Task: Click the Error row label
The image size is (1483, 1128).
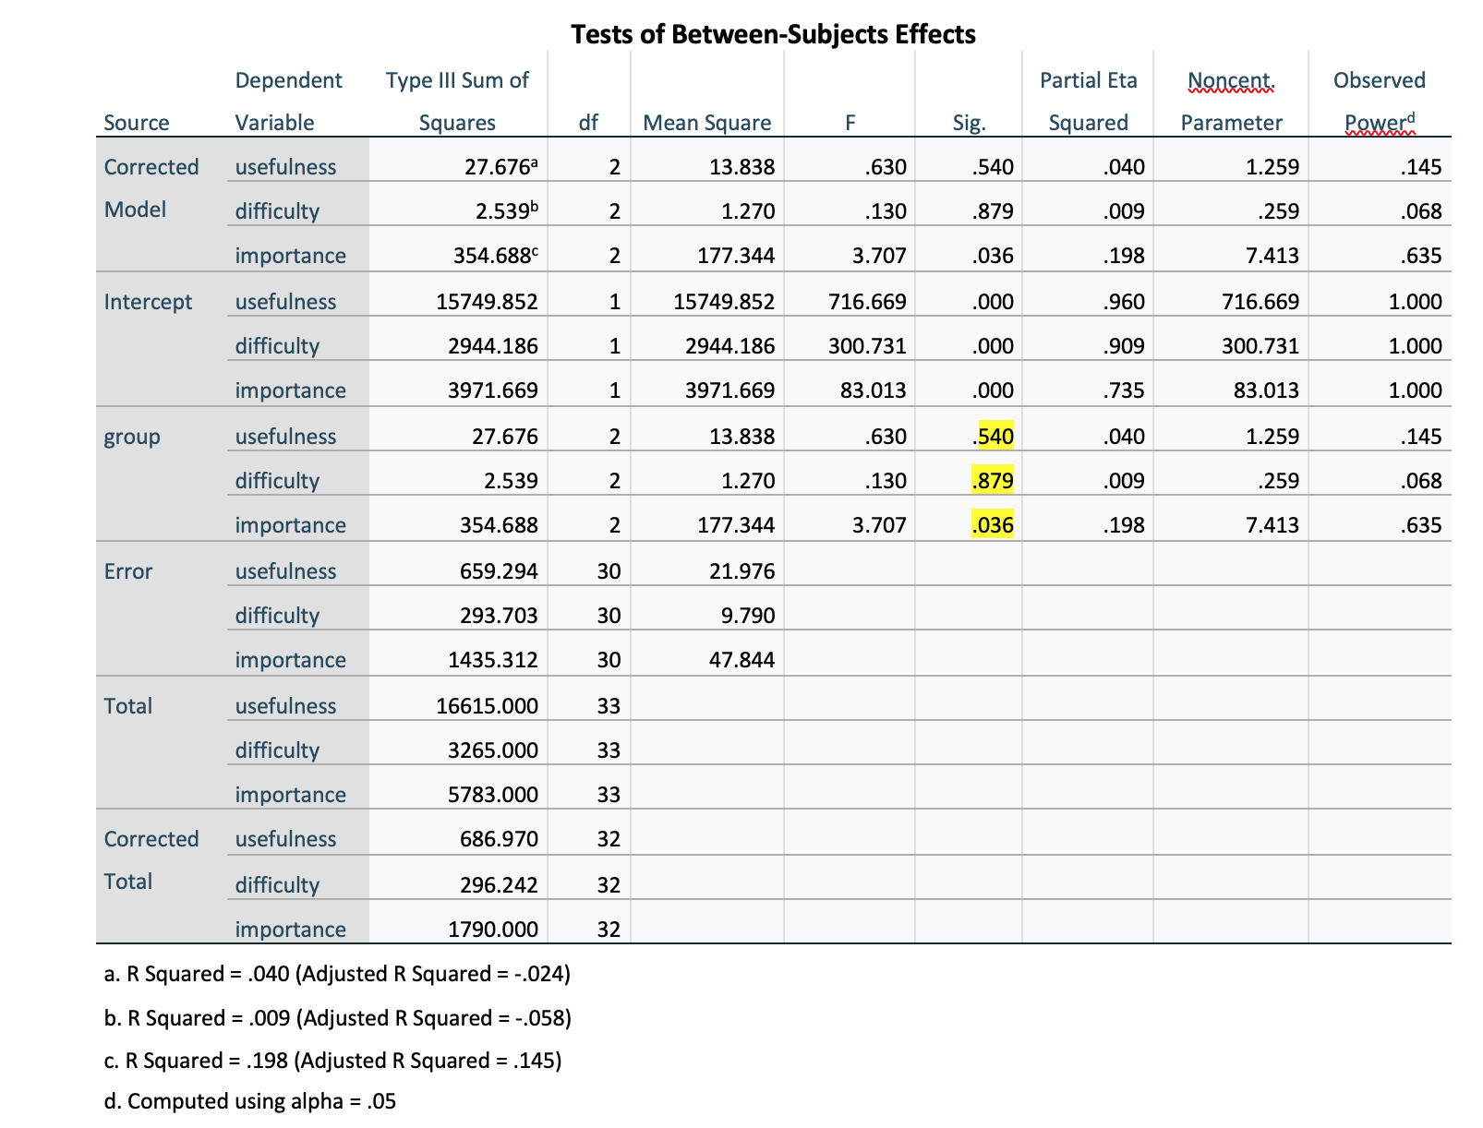Action: coord(128,571)
